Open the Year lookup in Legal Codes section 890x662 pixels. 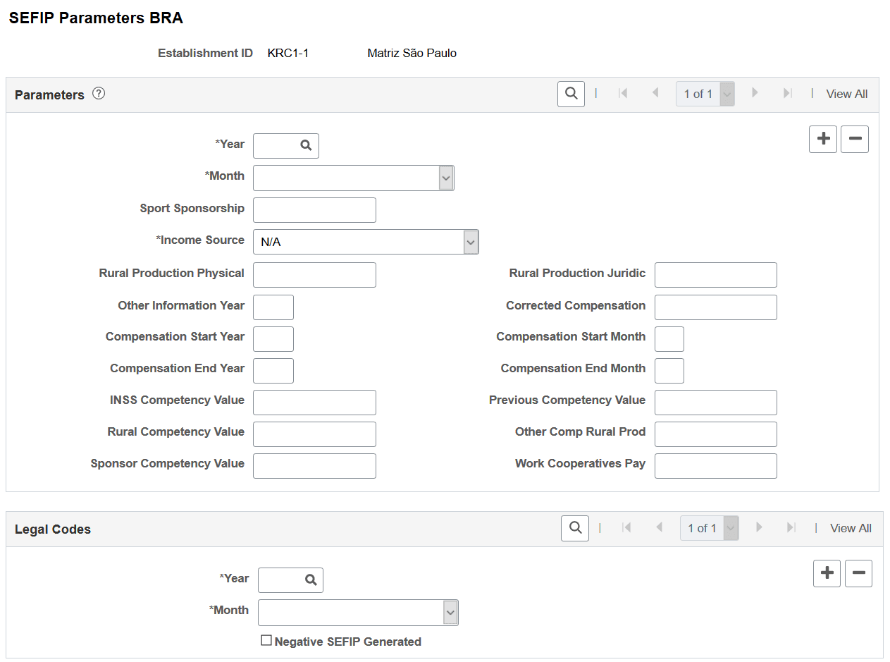[312, 580]
